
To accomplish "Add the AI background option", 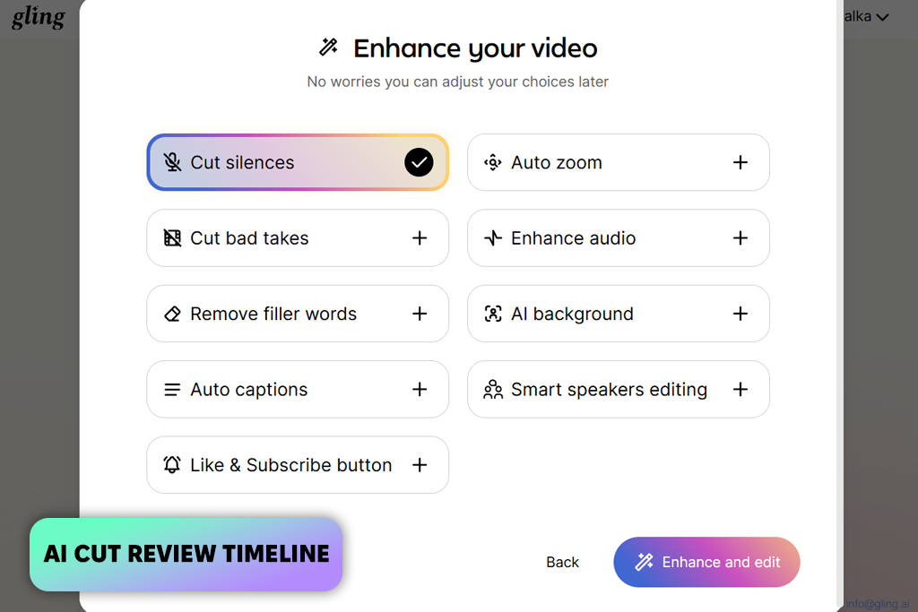I will (x=740, y=314).
